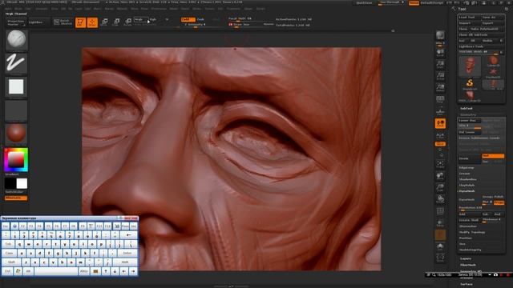This screenshot has height=288, width=513.
Task: Click the right shelf Move view icon
Action: pyautogui.click(x=440, y=176)
